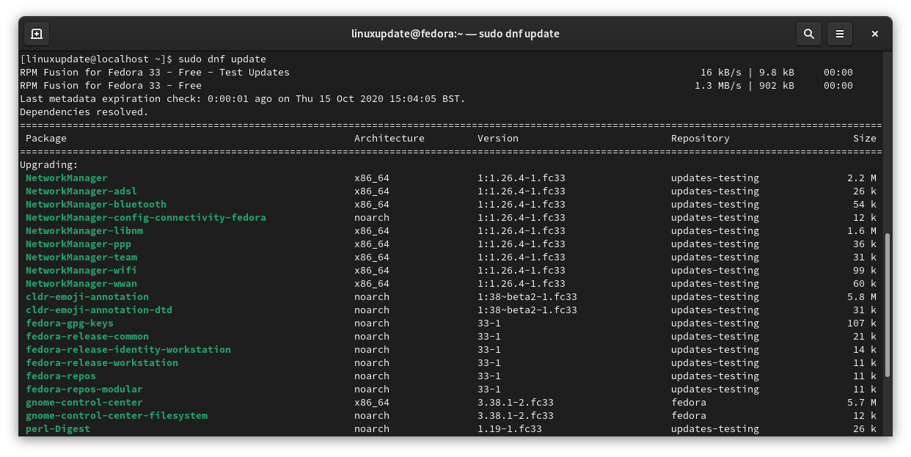Click 'x86_64' in the NetworkManager-bluetooth row

(x=372, y=204)
